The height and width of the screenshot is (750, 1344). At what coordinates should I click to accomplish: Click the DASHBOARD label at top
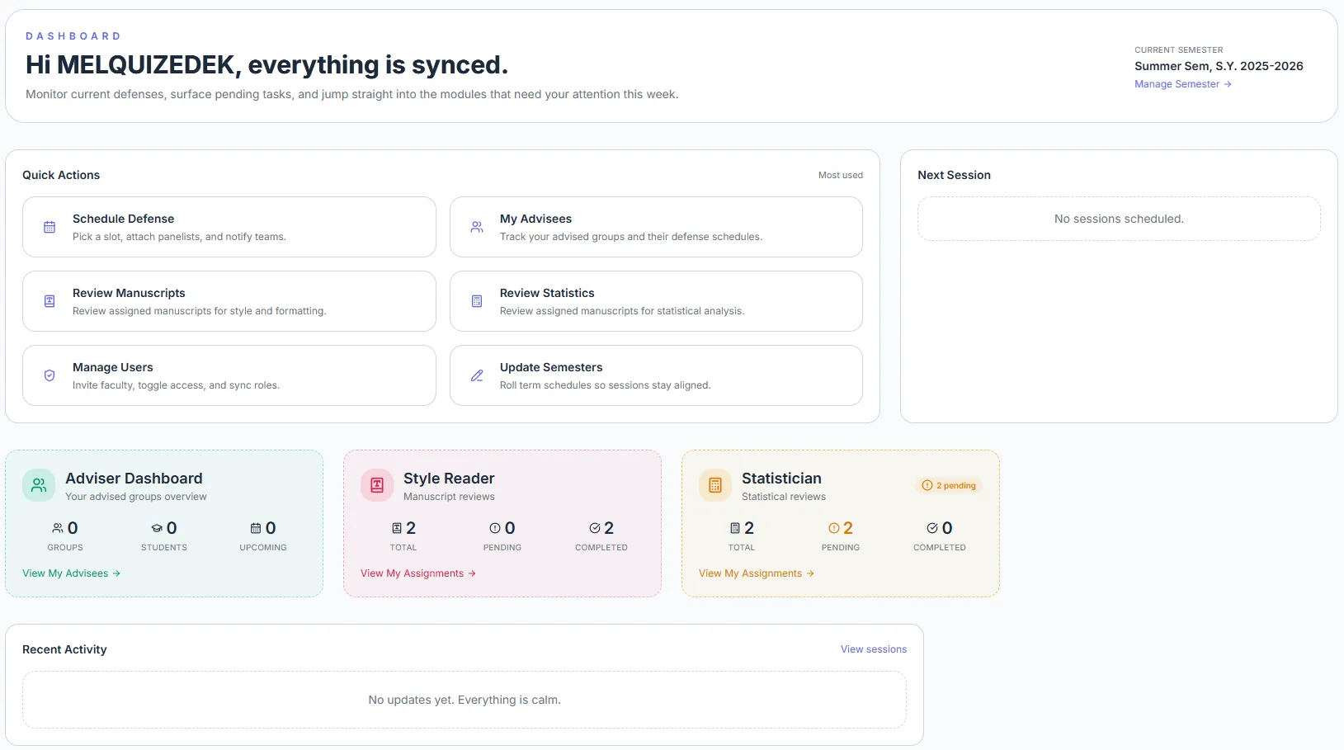(x=73, y=36)
